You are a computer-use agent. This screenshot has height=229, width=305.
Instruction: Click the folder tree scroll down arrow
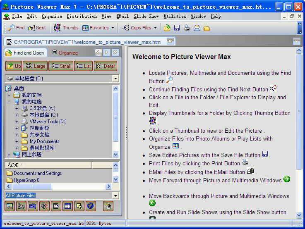115,155
